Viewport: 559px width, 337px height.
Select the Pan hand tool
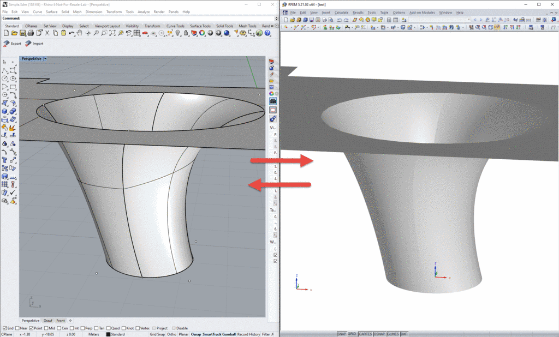pos(80,33)
